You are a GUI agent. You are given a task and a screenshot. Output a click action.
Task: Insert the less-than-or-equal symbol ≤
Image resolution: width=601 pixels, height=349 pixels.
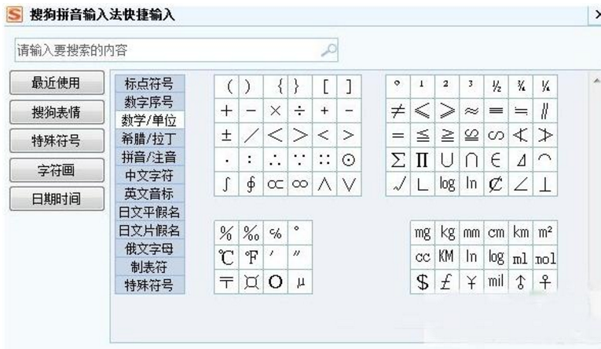click(x=422, y=135)
